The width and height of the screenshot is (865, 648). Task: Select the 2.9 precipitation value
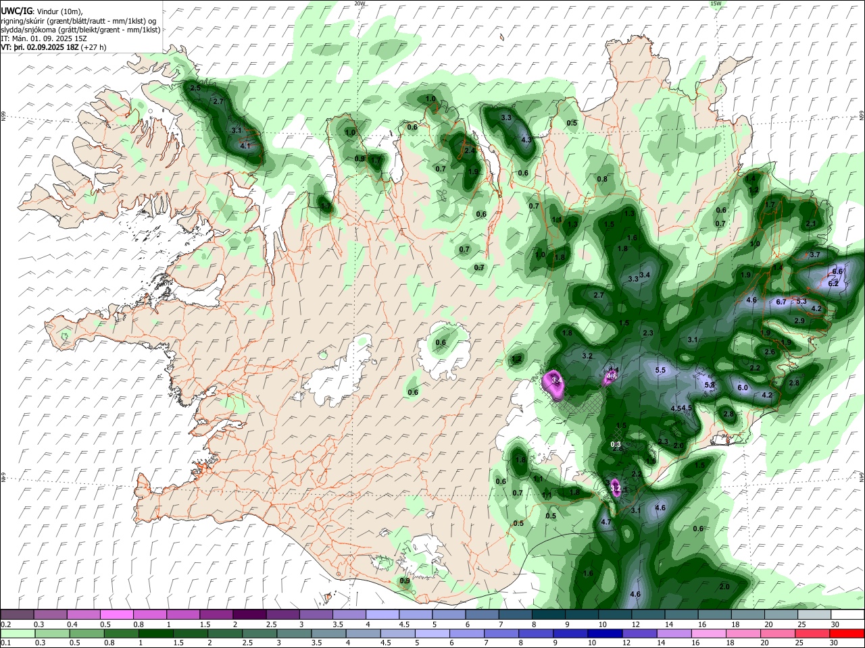pyautogui.click(x=799, y=321)
